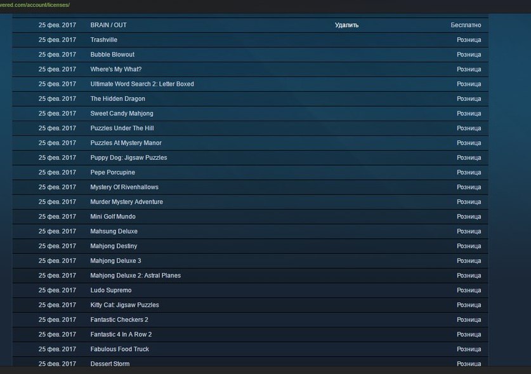Select Murder Mystery Adventure entry
This screenshot has height=374, width=531.
(126, 202)
